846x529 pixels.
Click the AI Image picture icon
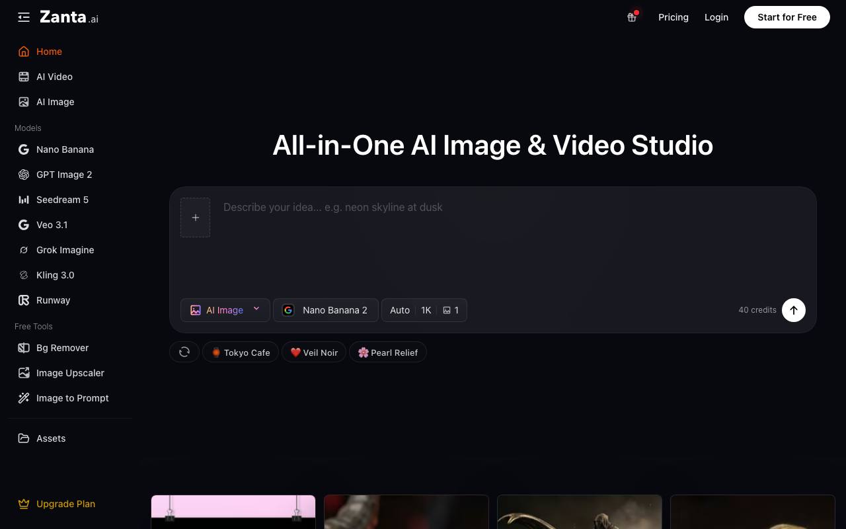[24, 102]
